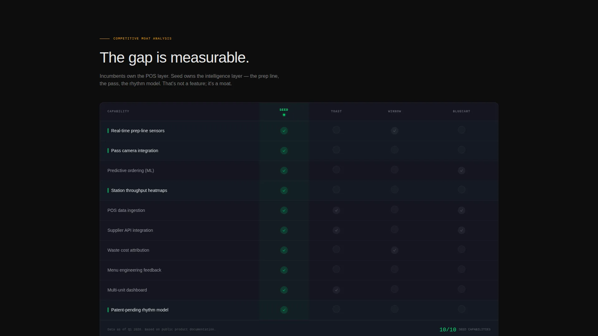
Task: Select the TOAST column header
Action: 336,111
